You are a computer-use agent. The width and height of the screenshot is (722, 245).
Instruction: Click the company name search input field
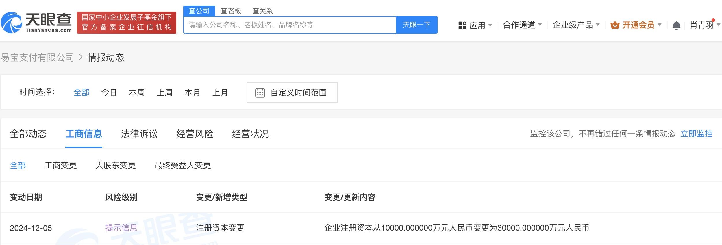[x=289, y=25]
